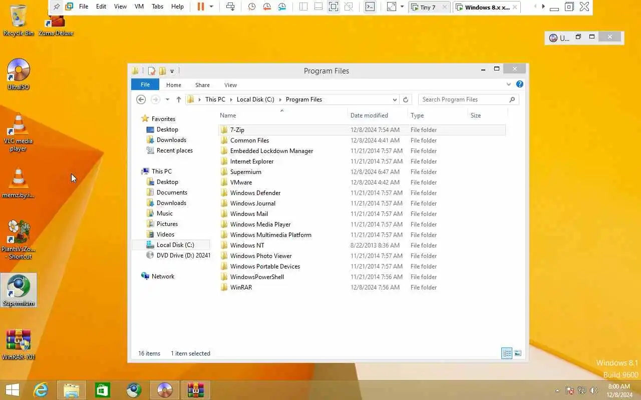The image size is (641, 400).
Task: Expand the stretch guest dropdown arrow
Action: pos(402,6)
